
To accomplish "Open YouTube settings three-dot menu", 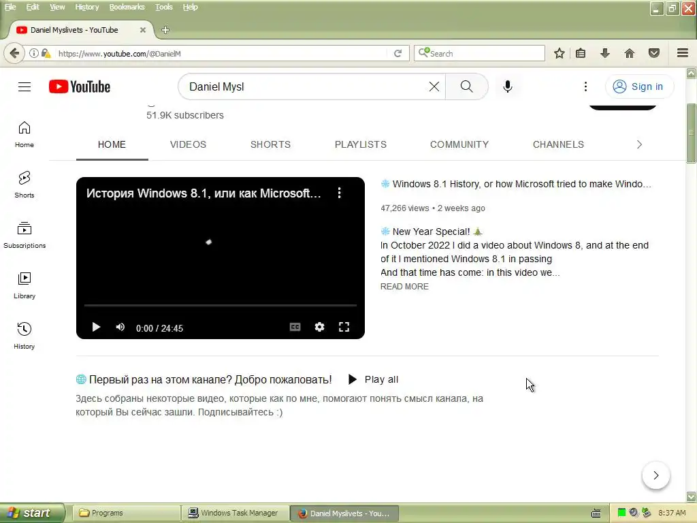I will tap(585, 86).
